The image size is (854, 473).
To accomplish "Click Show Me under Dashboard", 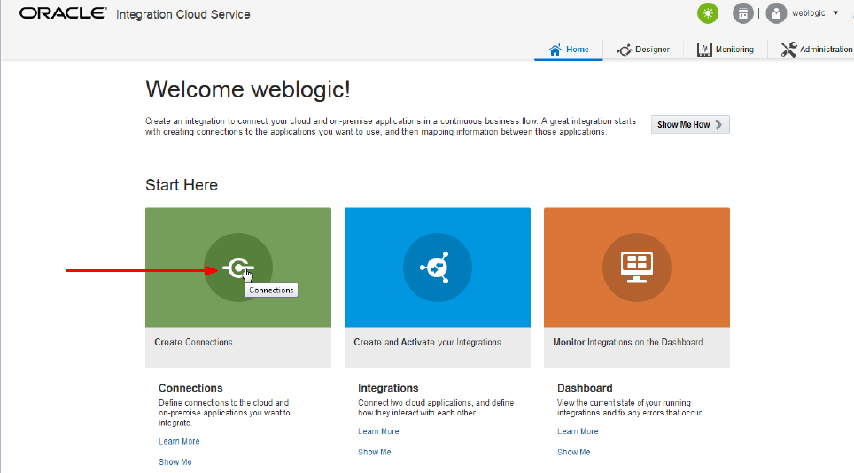I will tap(574, 452).
